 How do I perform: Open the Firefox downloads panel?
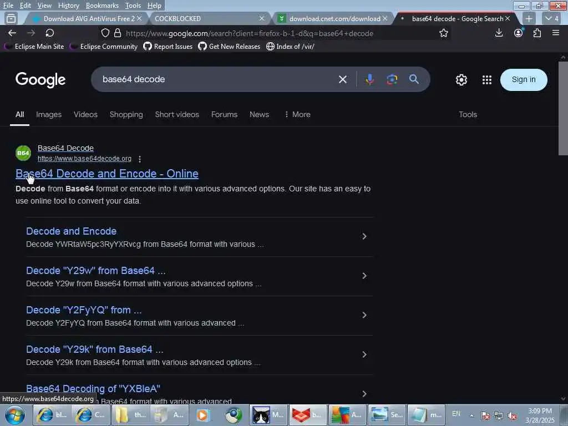(x=499, y=33)
